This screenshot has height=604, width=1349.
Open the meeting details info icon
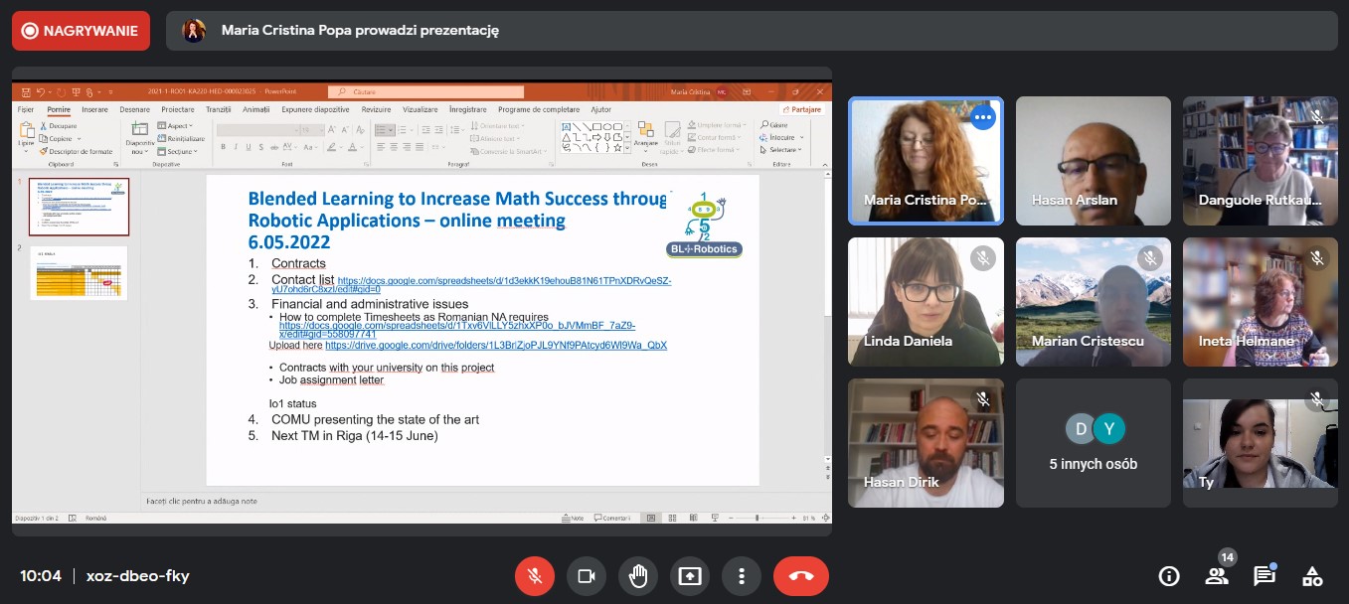click(1169, 576)
